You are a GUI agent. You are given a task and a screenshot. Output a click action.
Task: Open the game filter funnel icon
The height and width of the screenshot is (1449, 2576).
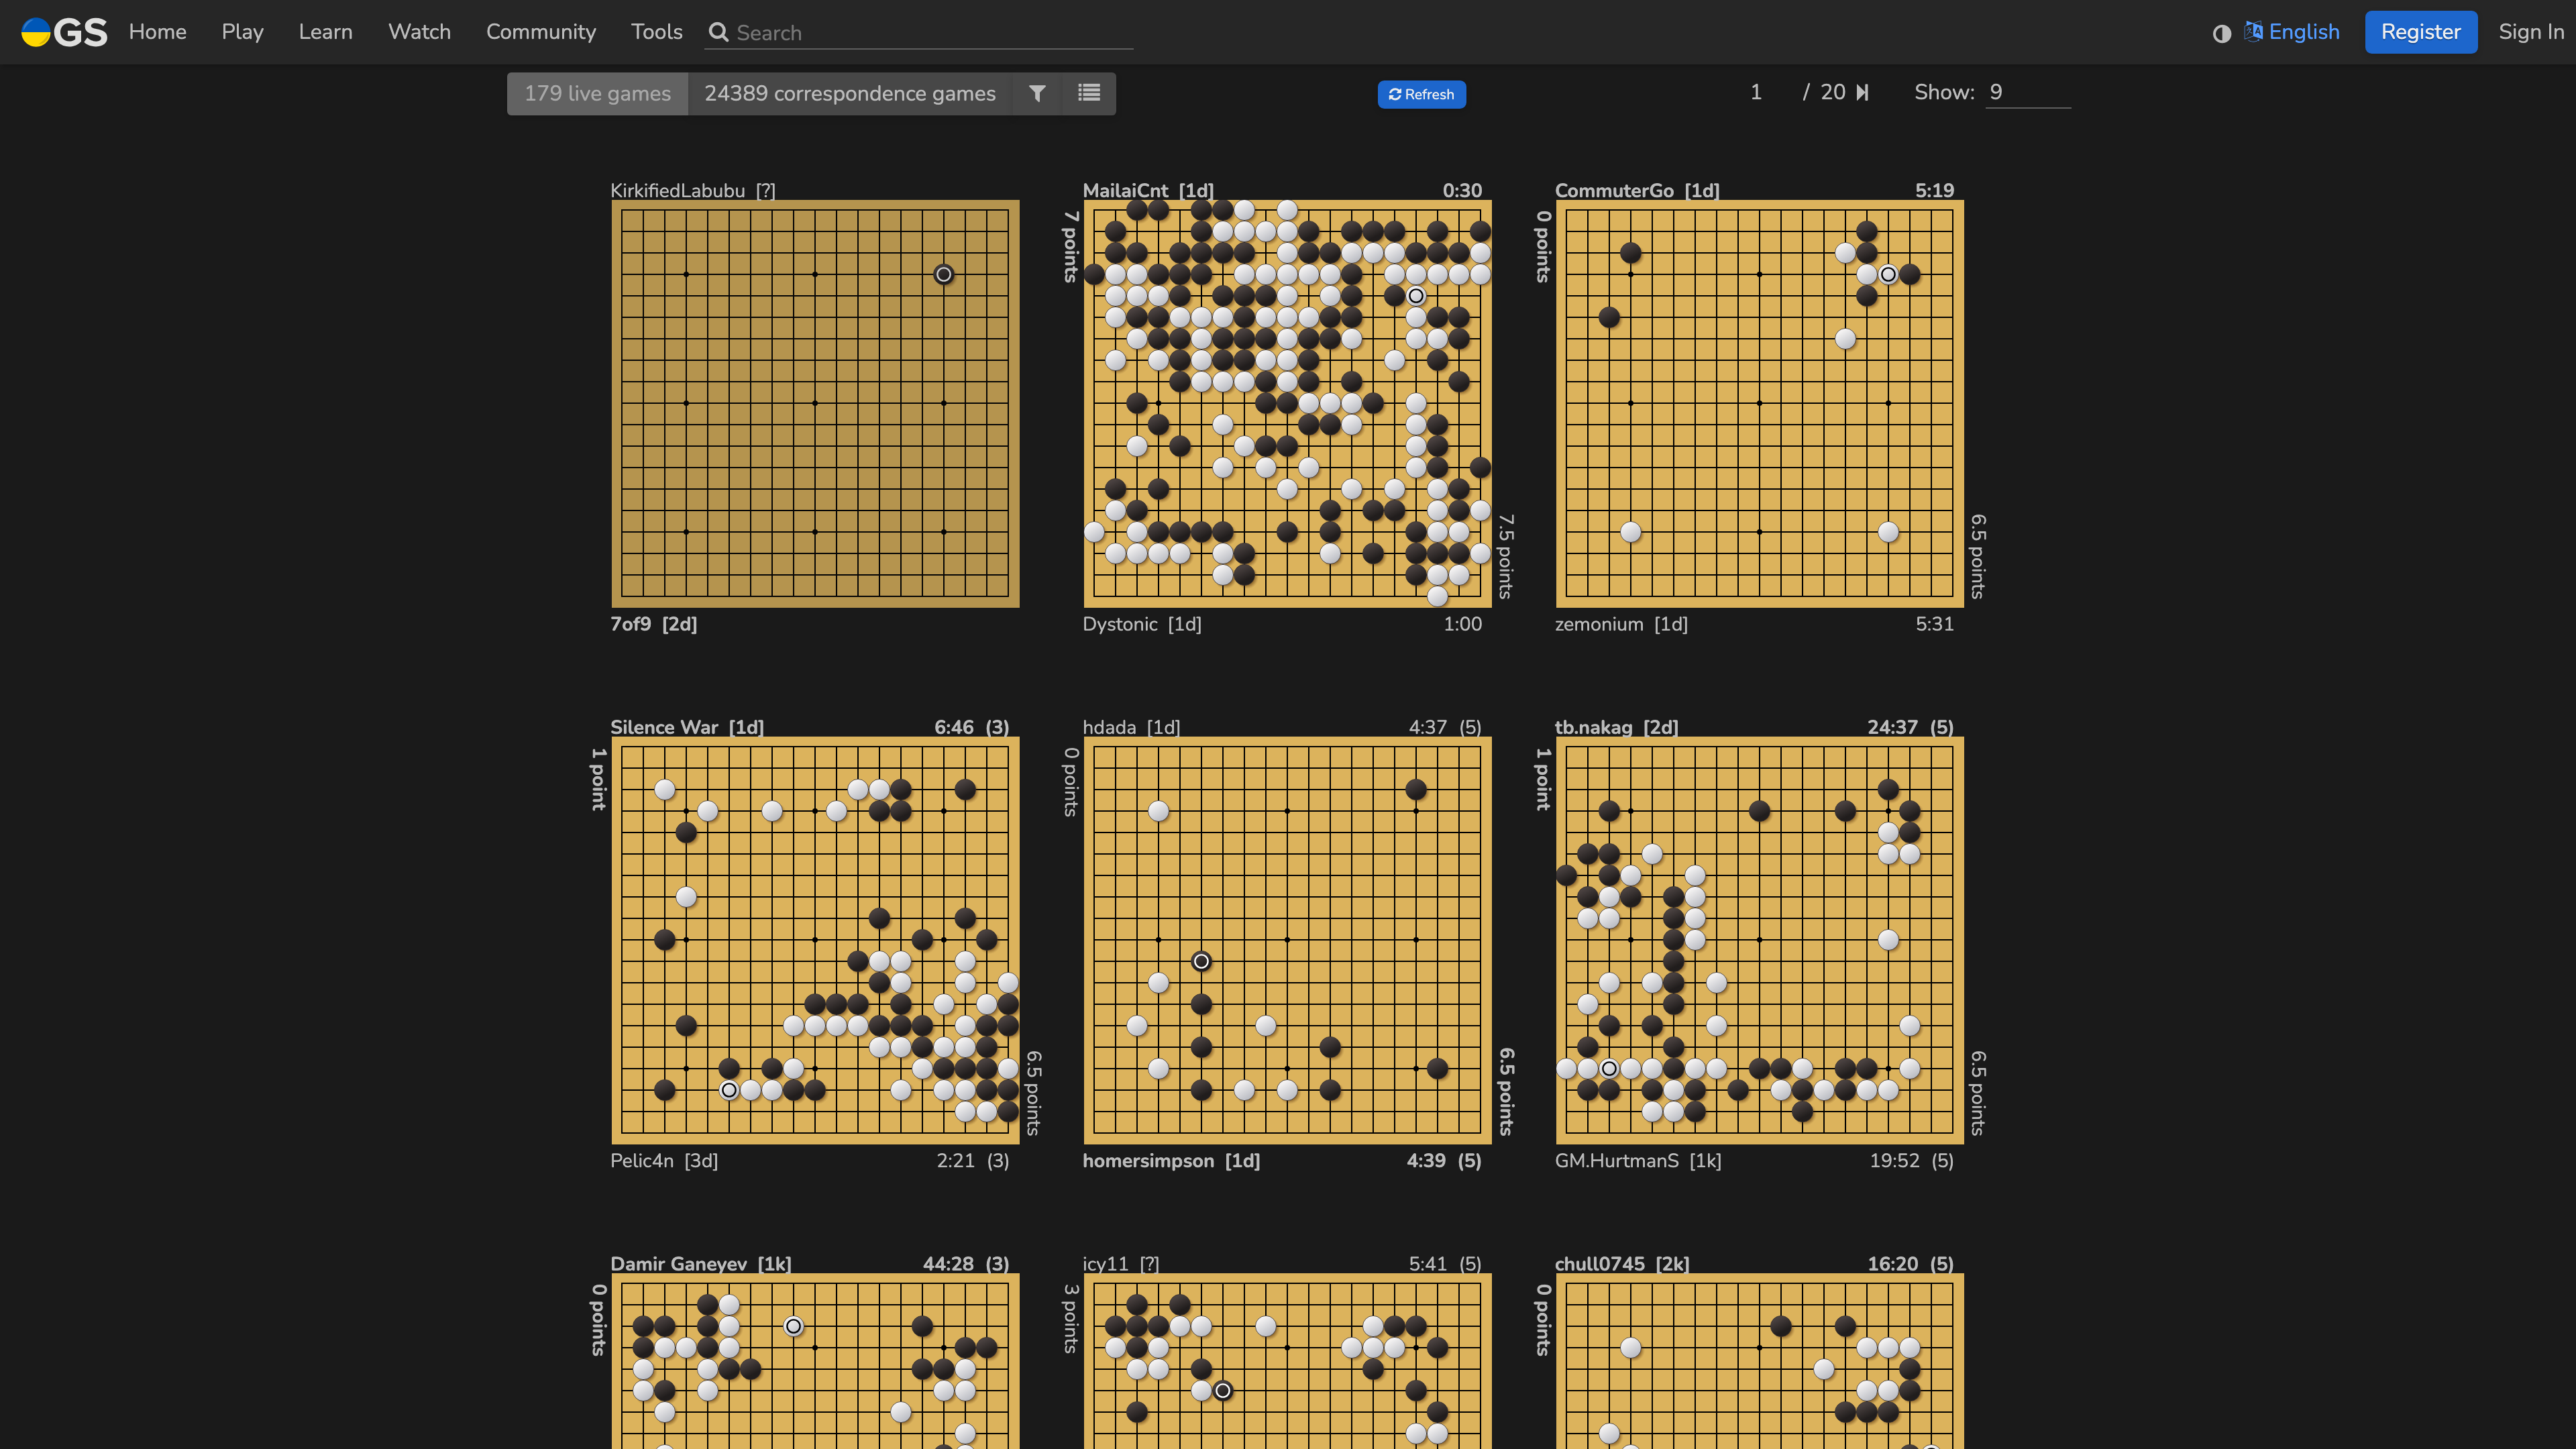[1037, 93]
